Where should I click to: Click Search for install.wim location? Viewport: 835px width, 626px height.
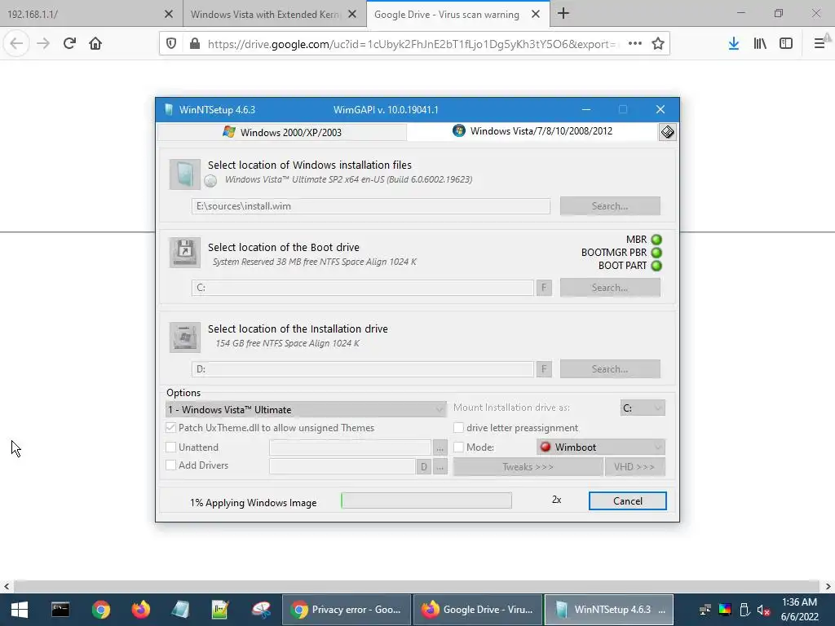click(x=610, y=206)
